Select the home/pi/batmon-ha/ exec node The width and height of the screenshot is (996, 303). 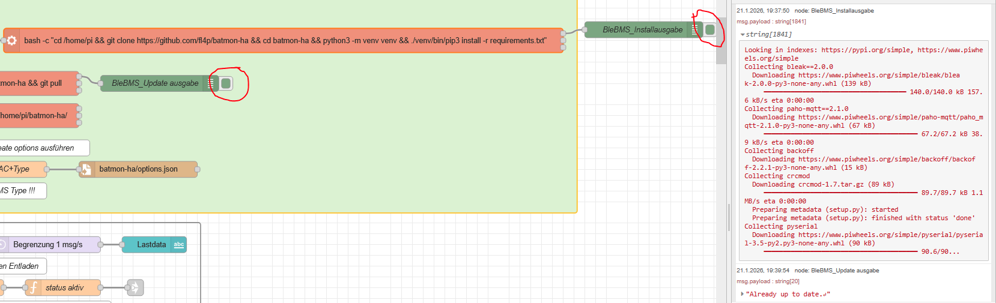[x=36, y=116]
